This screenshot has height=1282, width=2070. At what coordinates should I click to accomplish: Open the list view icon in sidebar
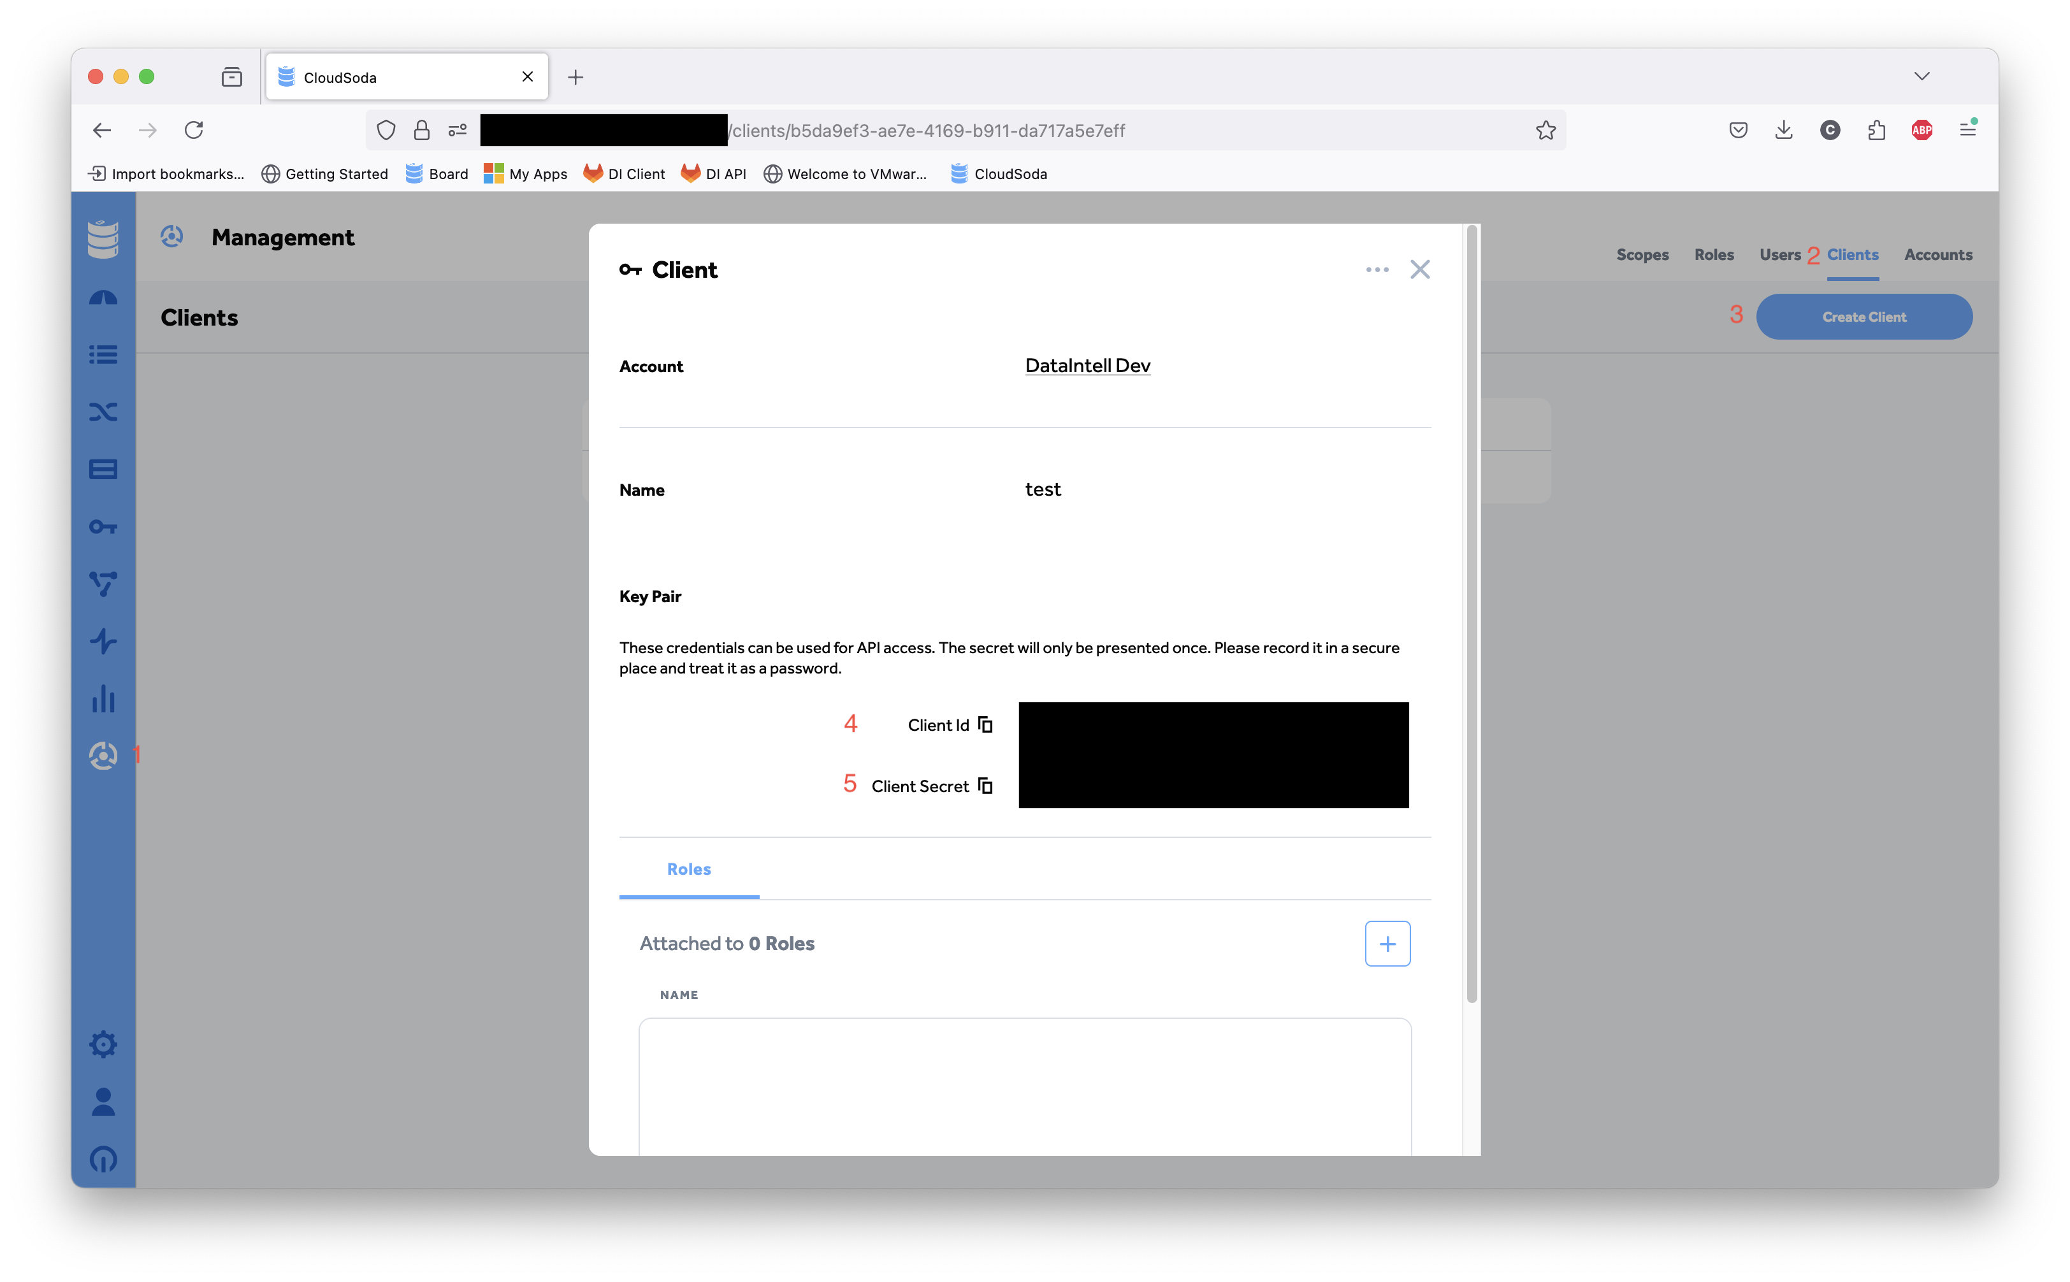(x=103, y=354)
